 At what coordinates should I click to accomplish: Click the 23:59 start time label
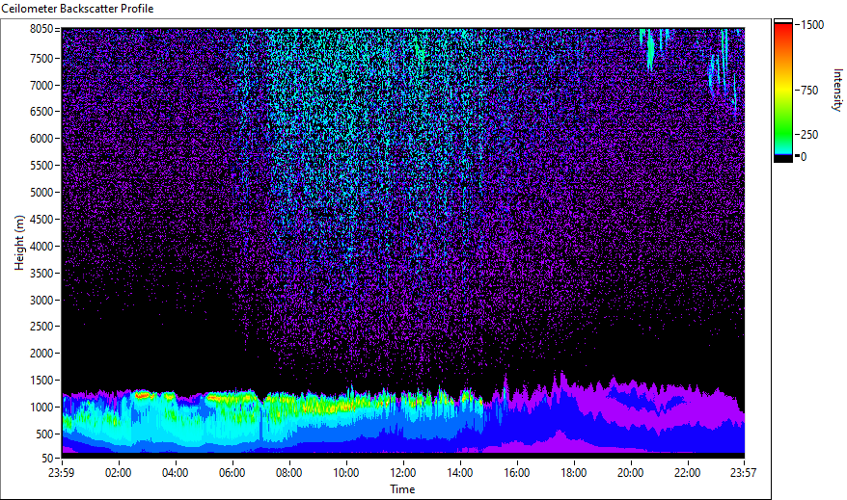[x=61, y=473]
